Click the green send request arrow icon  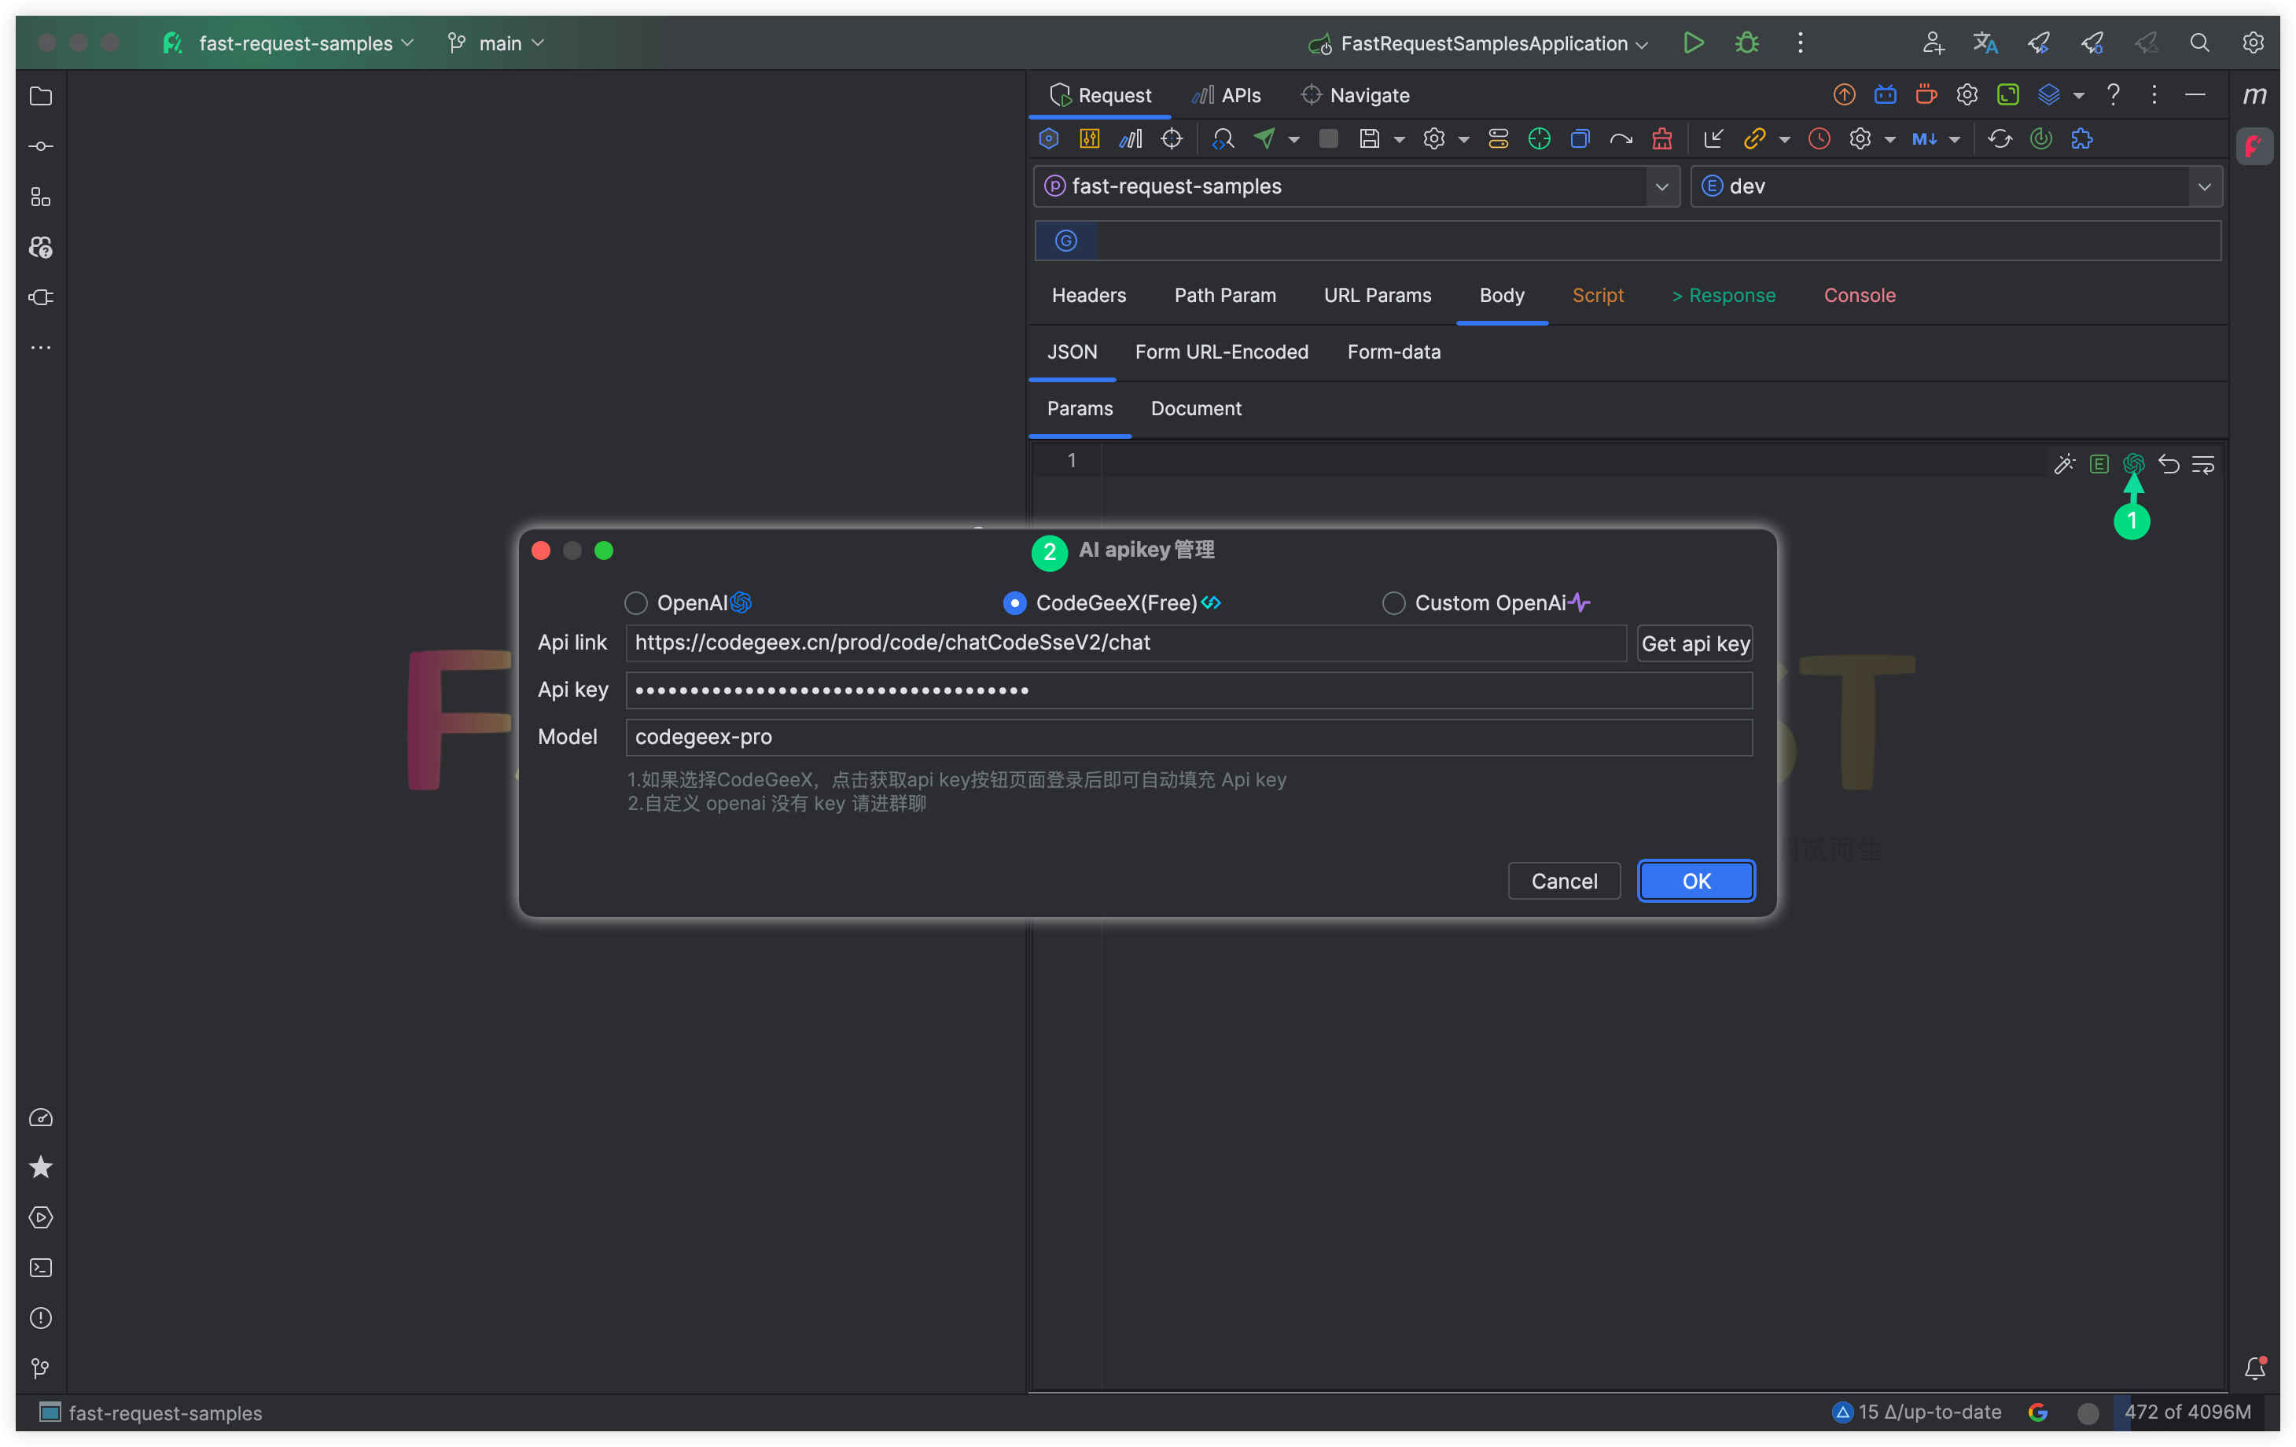pos(1264,139)
